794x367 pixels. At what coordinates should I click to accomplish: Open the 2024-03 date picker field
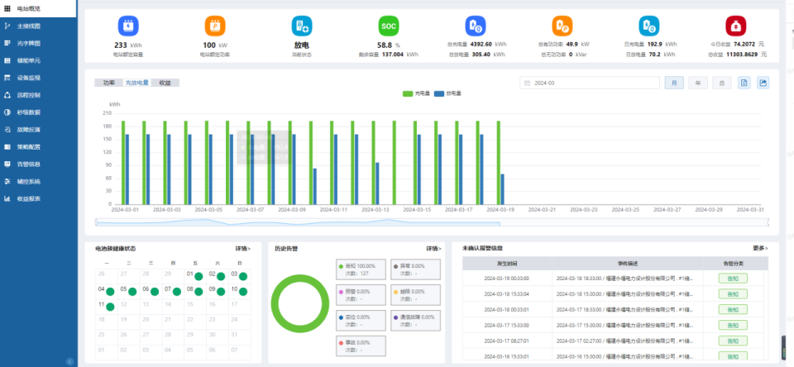(590, 83)
